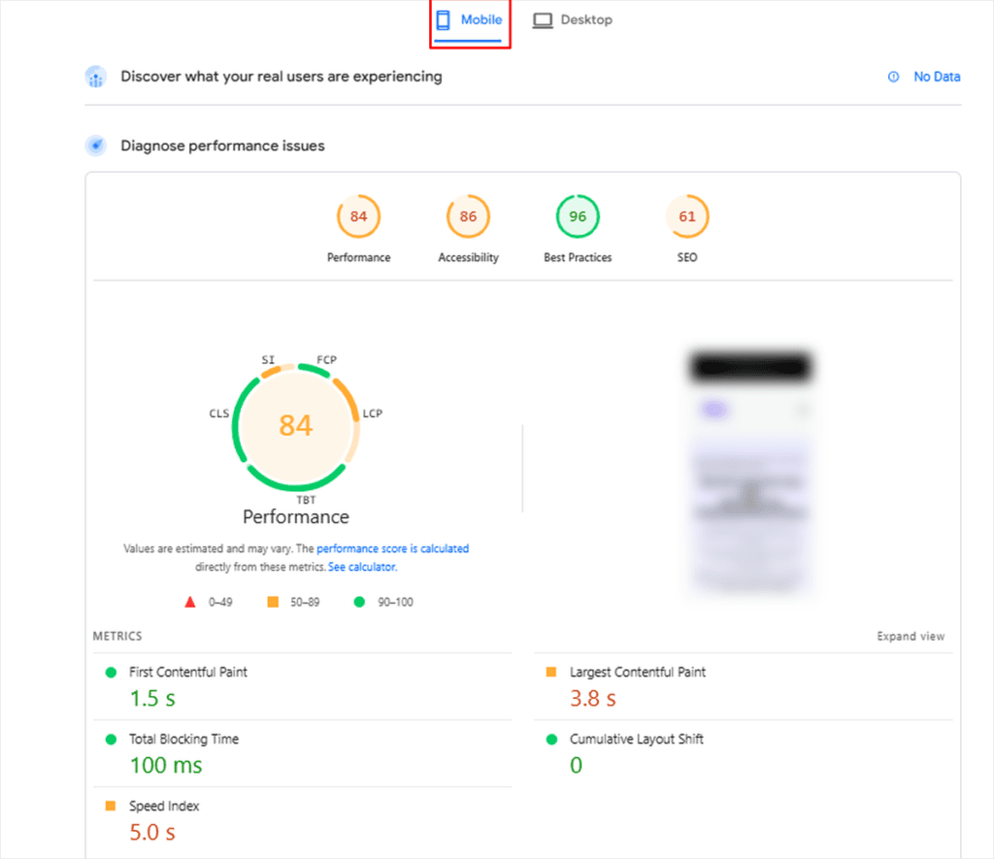Click the mobile phone icon
This screenshot has width=994, height=859.
pos(443,20)
